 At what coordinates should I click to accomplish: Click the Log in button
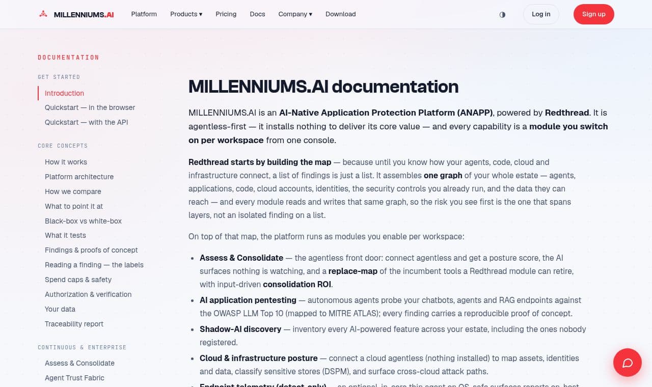(x=541, y=14)
